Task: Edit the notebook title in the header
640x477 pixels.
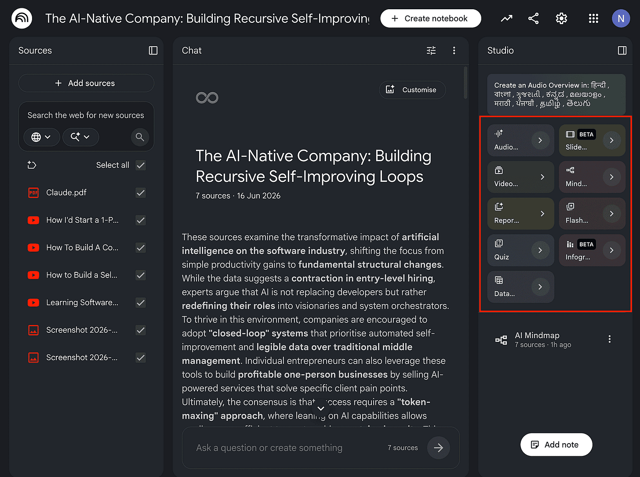Action: point(207,18)
